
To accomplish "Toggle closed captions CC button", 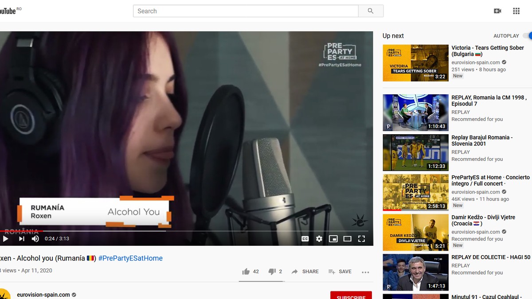I will tap(305, 239).
